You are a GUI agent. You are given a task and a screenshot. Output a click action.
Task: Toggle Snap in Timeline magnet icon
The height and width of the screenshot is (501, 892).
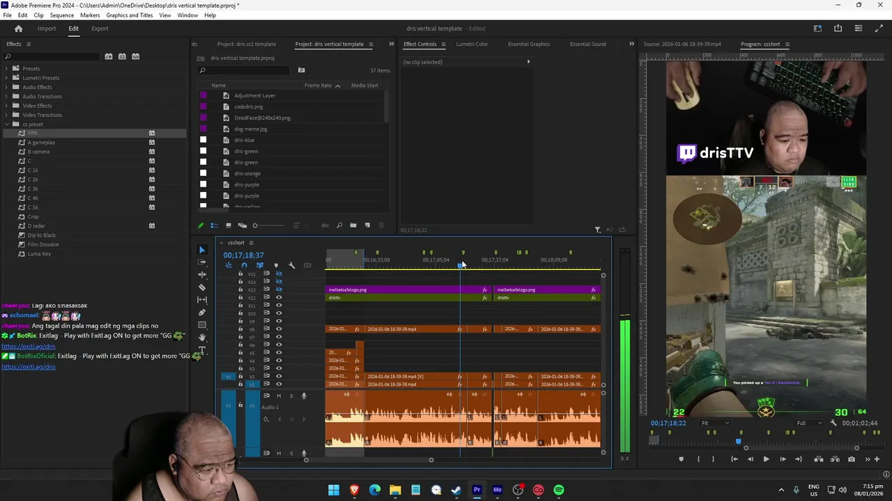[x=244, y=265]
